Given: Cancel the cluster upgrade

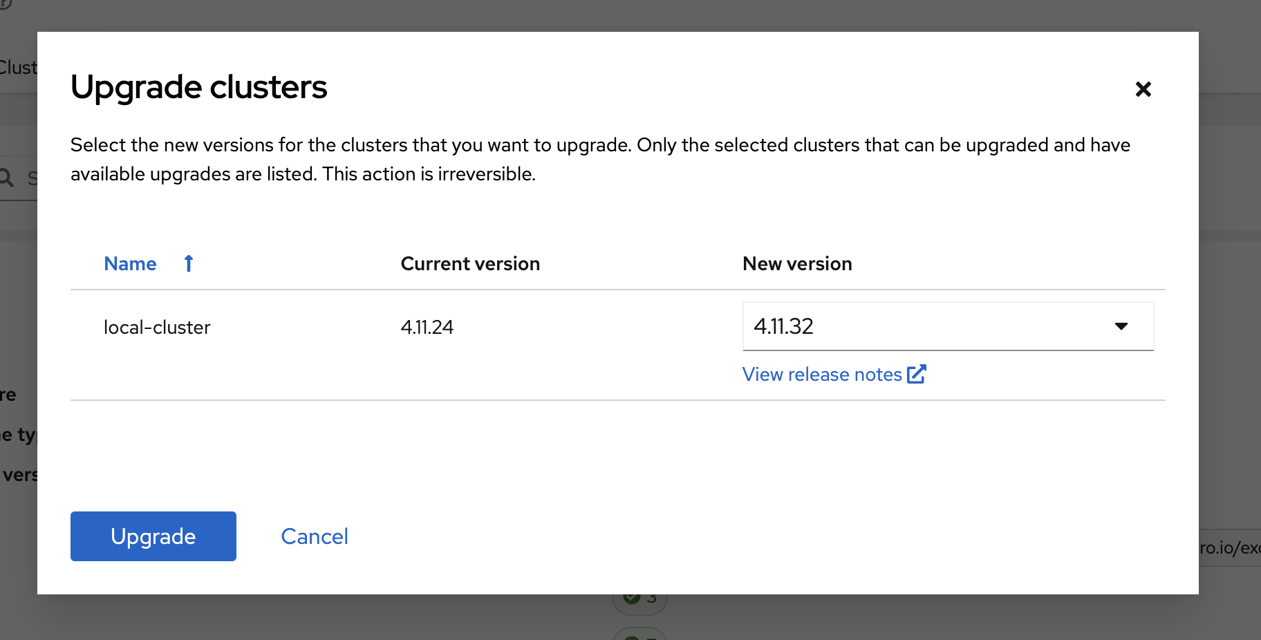Looking at the screenshot, I should tap(314, 536).
